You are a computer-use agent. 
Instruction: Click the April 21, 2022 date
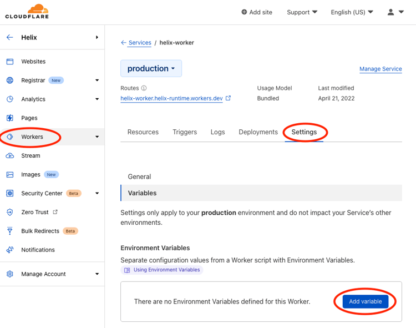coord(336,98)
